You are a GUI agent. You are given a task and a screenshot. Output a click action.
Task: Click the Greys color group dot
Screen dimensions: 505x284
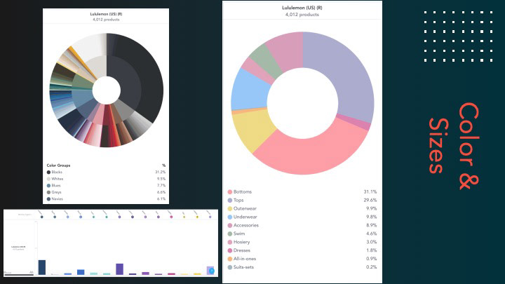click(x=48, y=192)
